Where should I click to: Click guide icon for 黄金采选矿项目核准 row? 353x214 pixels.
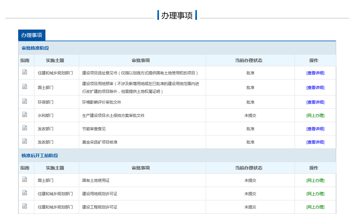point(25,141)
